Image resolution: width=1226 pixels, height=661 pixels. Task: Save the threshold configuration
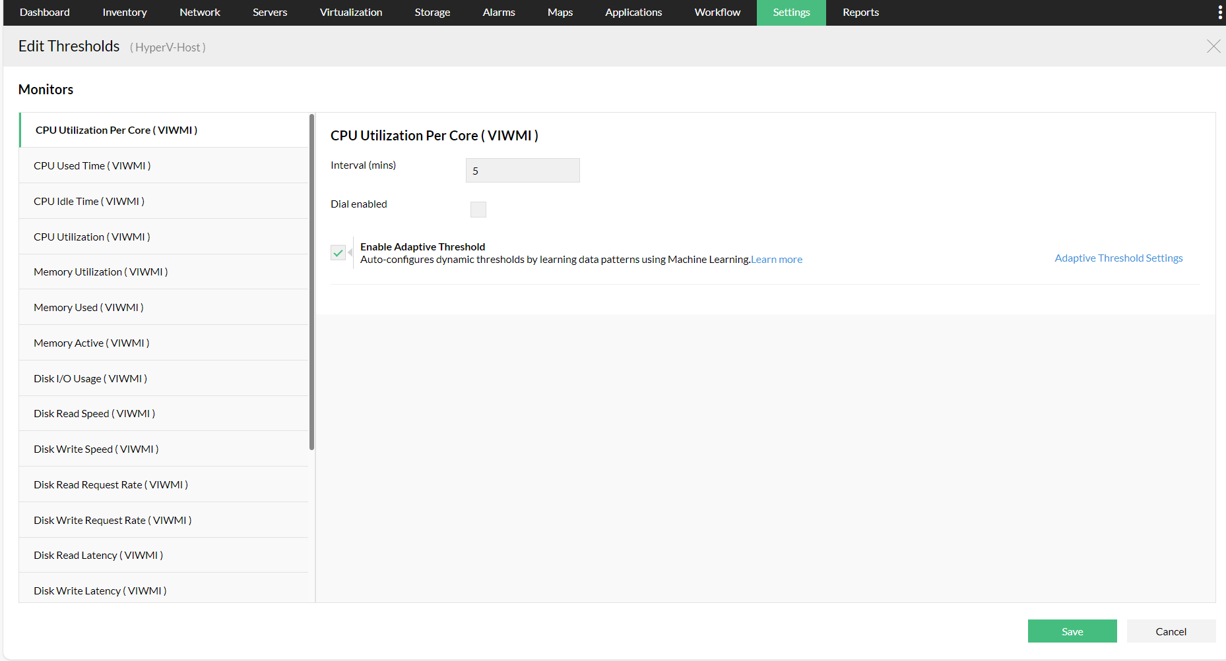(1072, 631)
